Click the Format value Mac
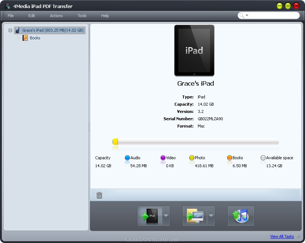Viewport: 305px width, 243px height. [x=201, y=126]
